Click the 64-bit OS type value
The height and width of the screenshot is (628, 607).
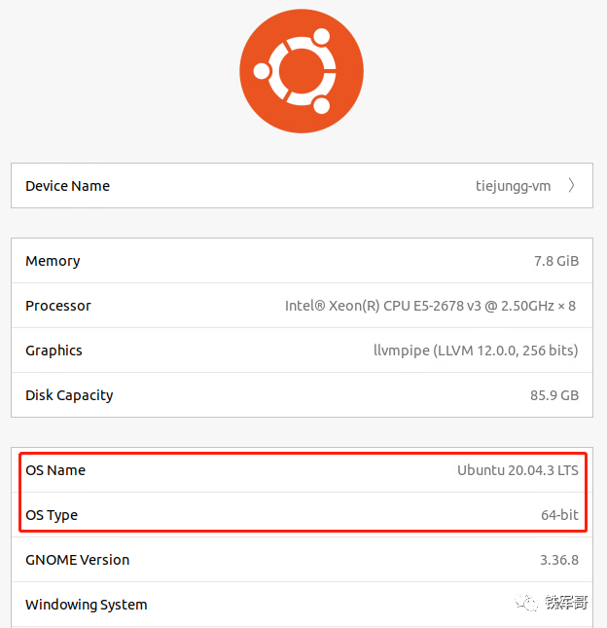pyautogui.click(x=559, y=515)
